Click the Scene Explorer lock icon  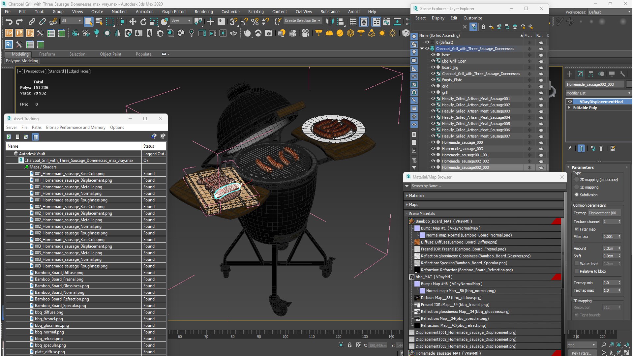483,27
